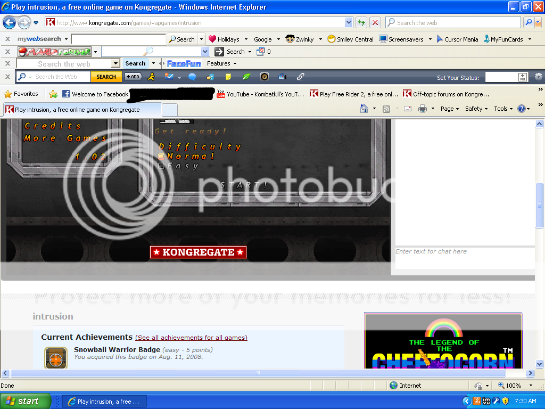Click the yellow sticky note toolbar icon
Image resolution: width=545 pixels, height=409 pixels.
point(228,77)
